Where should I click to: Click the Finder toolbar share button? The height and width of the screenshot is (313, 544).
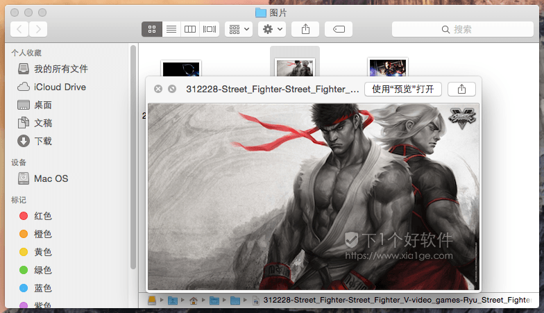(x=305, y=29)
